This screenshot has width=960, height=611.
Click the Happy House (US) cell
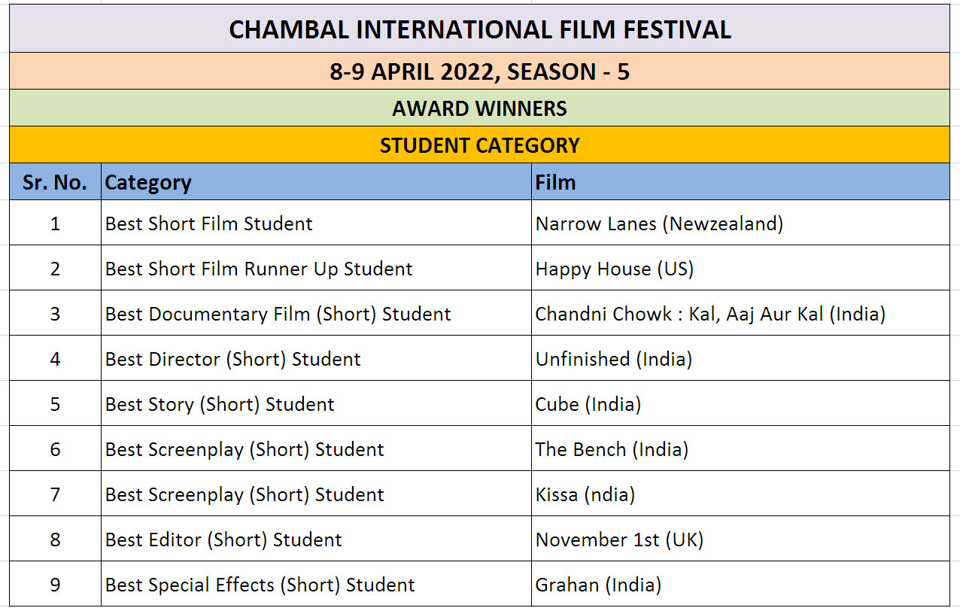[740, 268]
